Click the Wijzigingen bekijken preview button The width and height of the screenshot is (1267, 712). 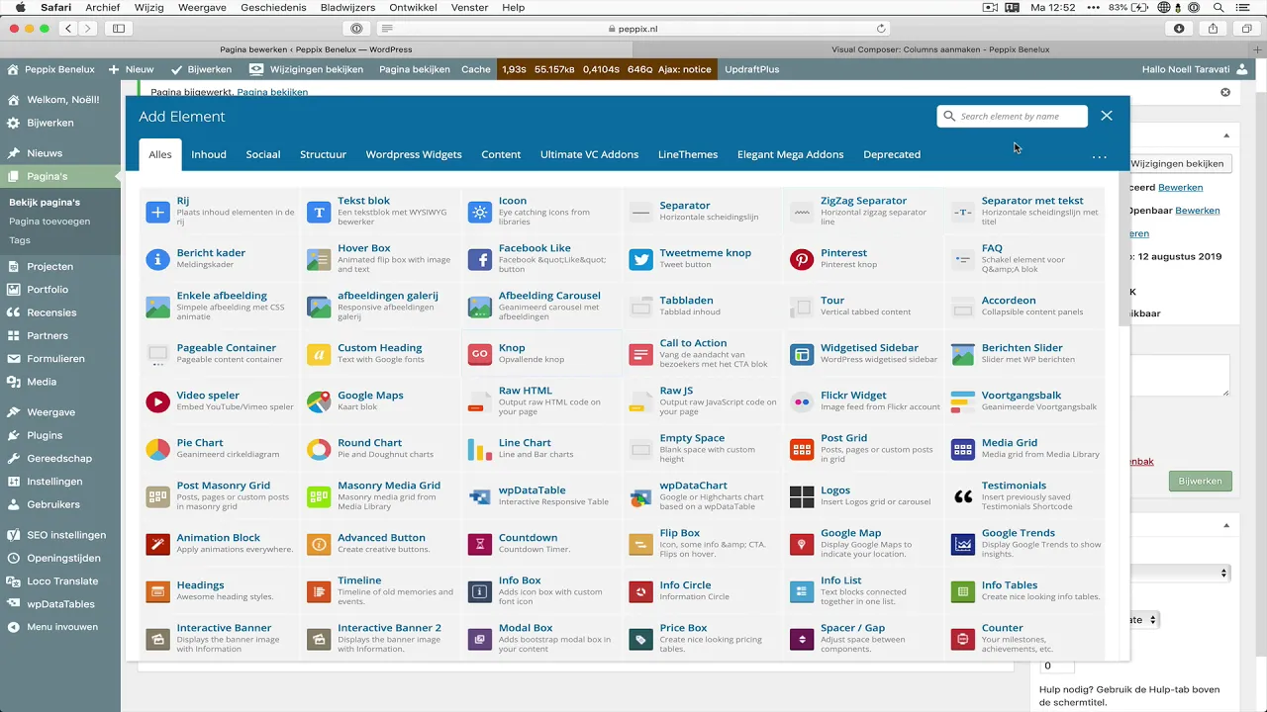click(x=1177, y=163)
